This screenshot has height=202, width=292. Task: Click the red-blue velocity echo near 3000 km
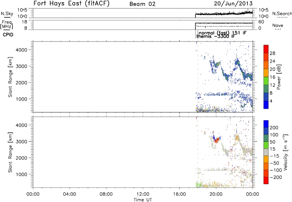(x=216, y=140)
